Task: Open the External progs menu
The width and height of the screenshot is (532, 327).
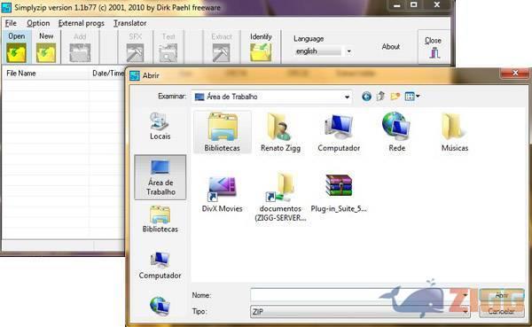Action: pos(81,23)
